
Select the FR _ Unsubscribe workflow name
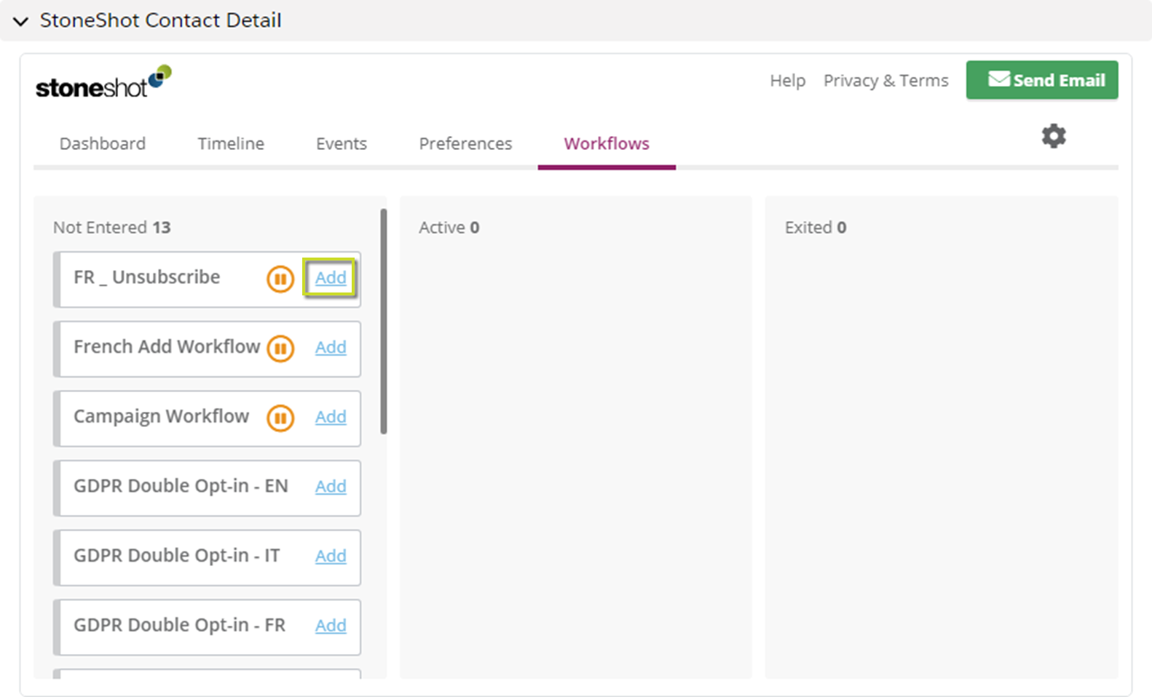[x=146, y=277]
